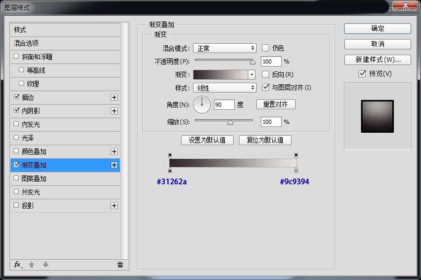This screenshot has height=280, width=421.
Task: Click the move effect down arrow icon
Action: [45, 265]
